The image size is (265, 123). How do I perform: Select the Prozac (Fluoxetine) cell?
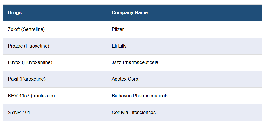tap(29, 46)
